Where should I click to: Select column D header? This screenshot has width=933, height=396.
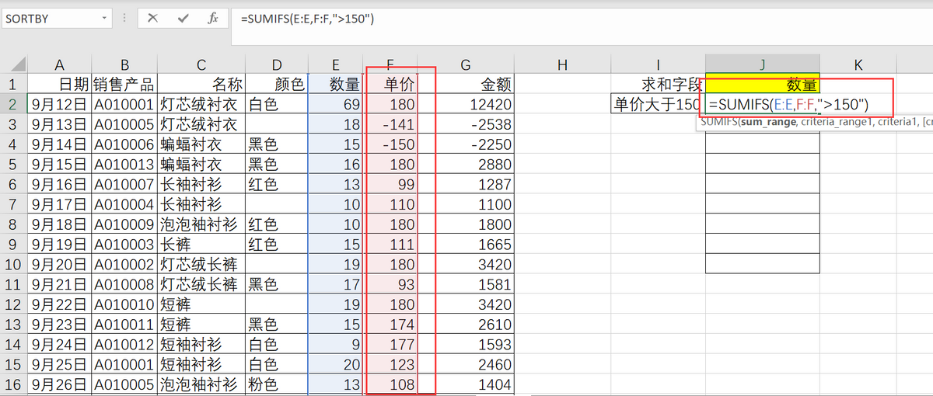pyautogui.click(x=277, y=65)
